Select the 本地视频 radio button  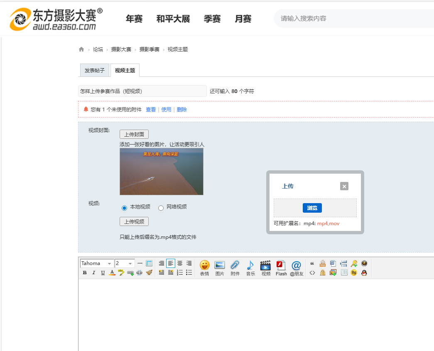point(124,208)
